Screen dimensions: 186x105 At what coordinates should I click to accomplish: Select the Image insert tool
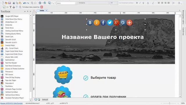tap(4, 7)
